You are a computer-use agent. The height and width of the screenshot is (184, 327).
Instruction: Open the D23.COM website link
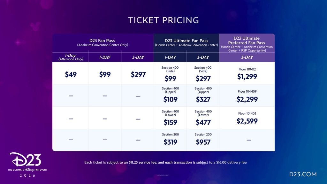pos(302,174)
